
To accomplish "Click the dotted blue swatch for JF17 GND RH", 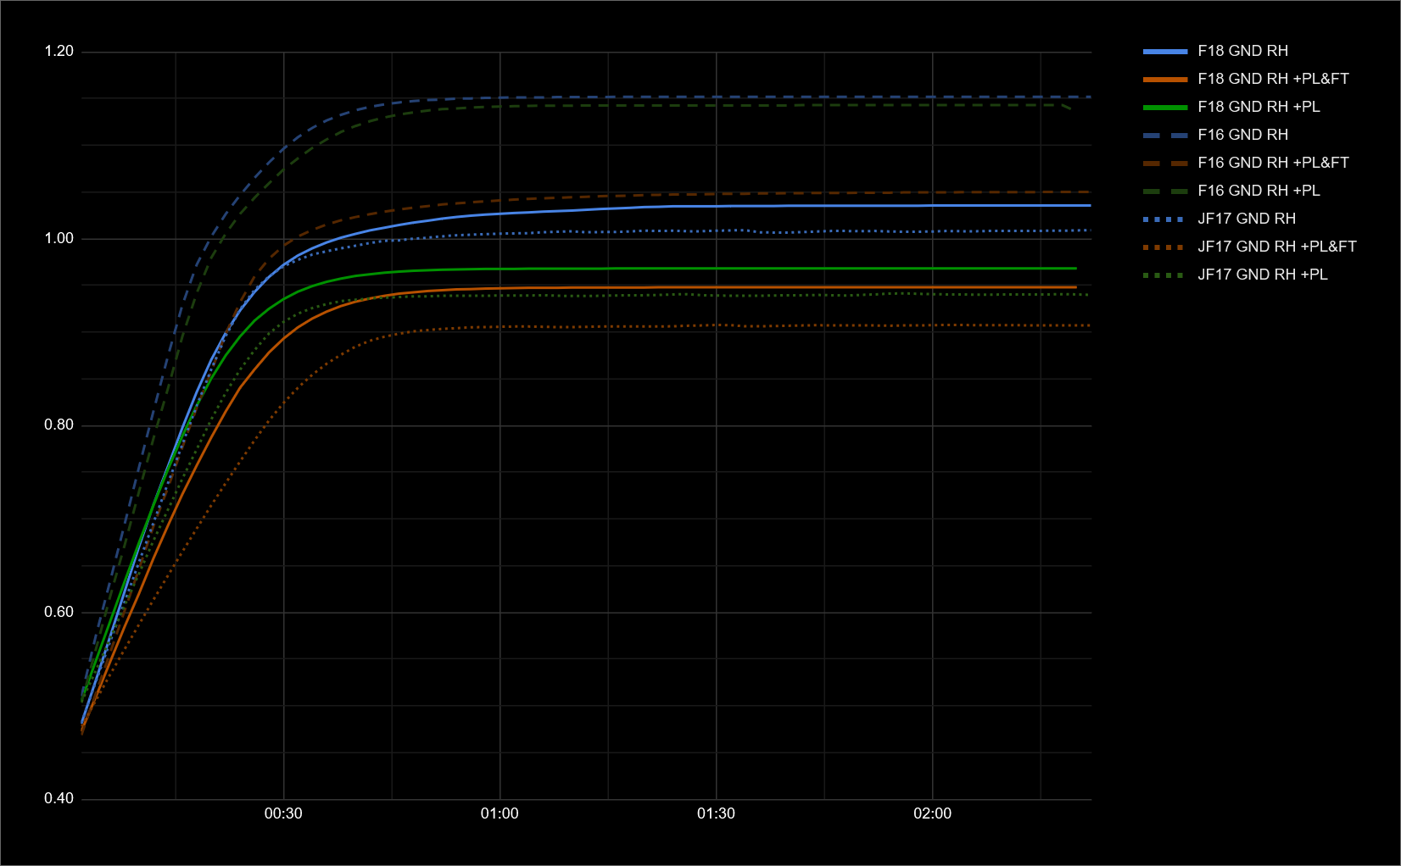I will point(1164,219).
